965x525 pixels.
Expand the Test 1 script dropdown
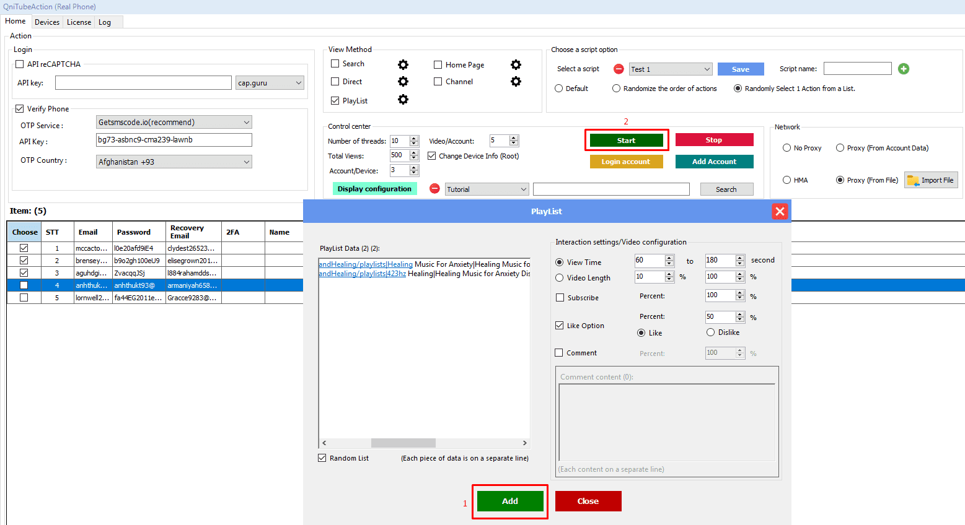click(x=671, y=69)
